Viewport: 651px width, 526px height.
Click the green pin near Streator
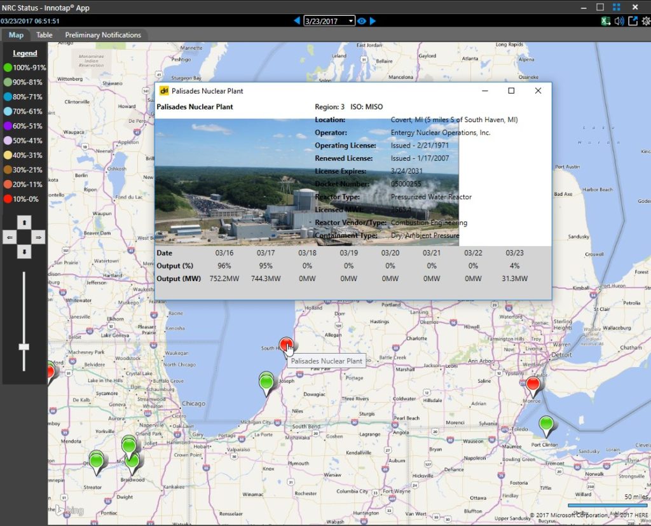tap(97, 460)
